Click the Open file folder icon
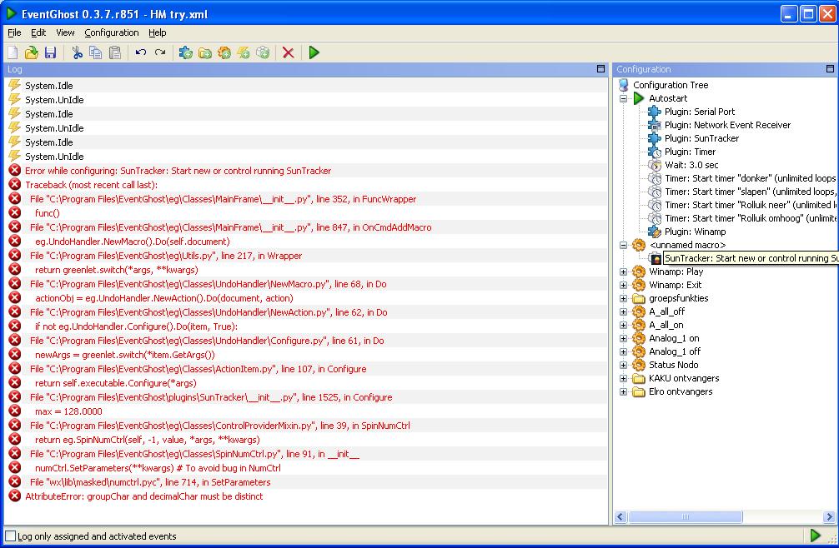The width and height of the screenshot is (839, 548). tap(32, 52)
